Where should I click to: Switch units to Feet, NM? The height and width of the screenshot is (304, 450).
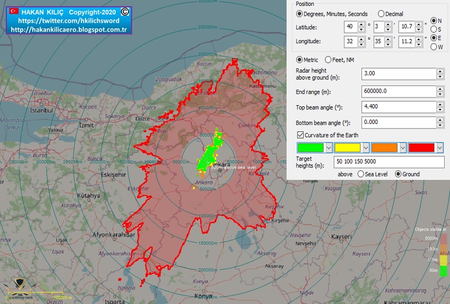pyautogui.click(x=328, y=60)
